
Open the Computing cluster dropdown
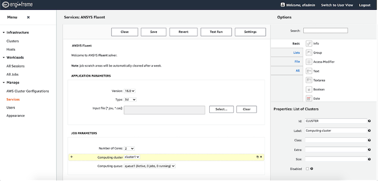(x=132, y=157)
